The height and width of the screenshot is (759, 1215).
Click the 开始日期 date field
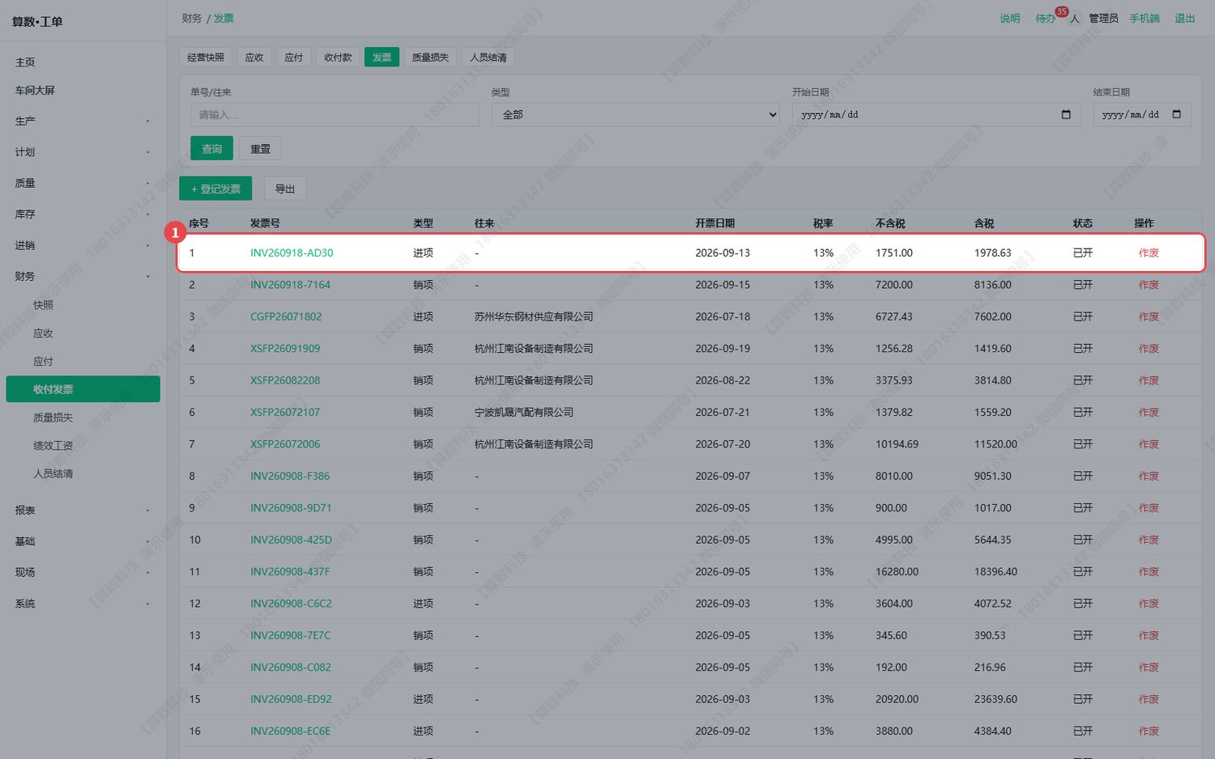[936, 115]
